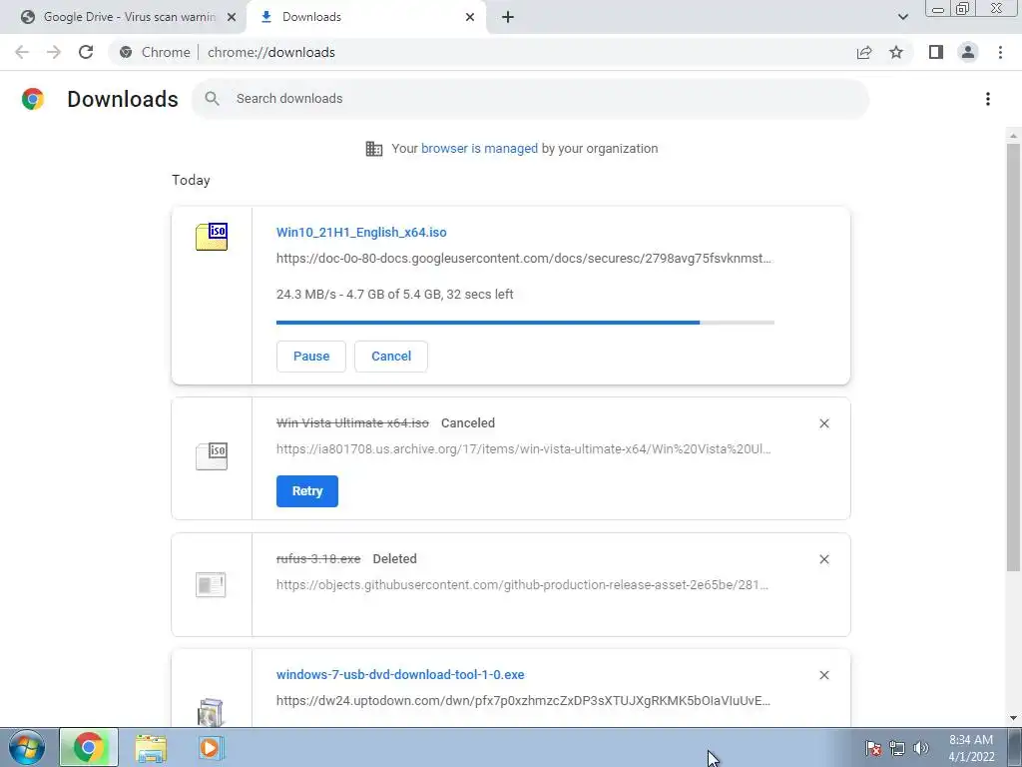Open the taskbar clock showing 8:34 AM

click(971, 748)
